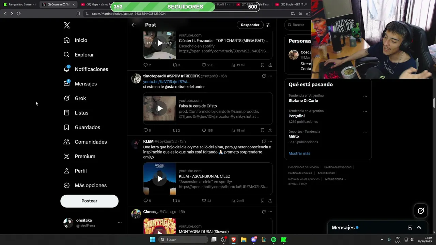Open Premium page
The height and width of the screenshot is (245, 436).
coord(79,157)
